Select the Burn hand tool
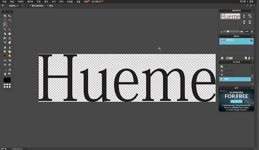This screenshot has height=150, width=259. coord(10,56)
